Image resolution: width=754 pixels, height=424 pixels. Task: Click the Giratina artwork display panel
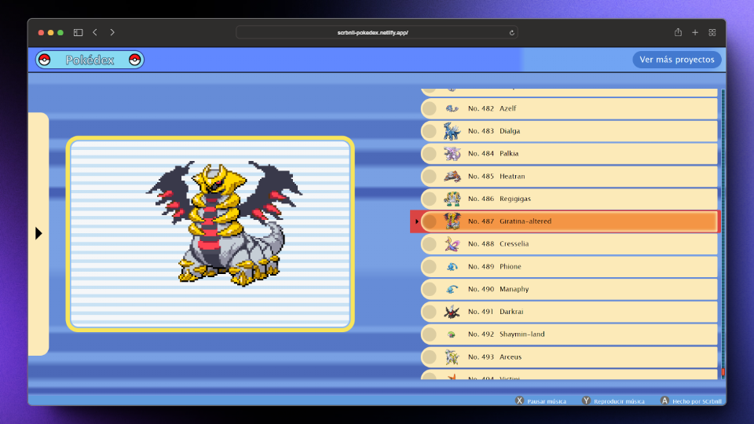(210, 234)
